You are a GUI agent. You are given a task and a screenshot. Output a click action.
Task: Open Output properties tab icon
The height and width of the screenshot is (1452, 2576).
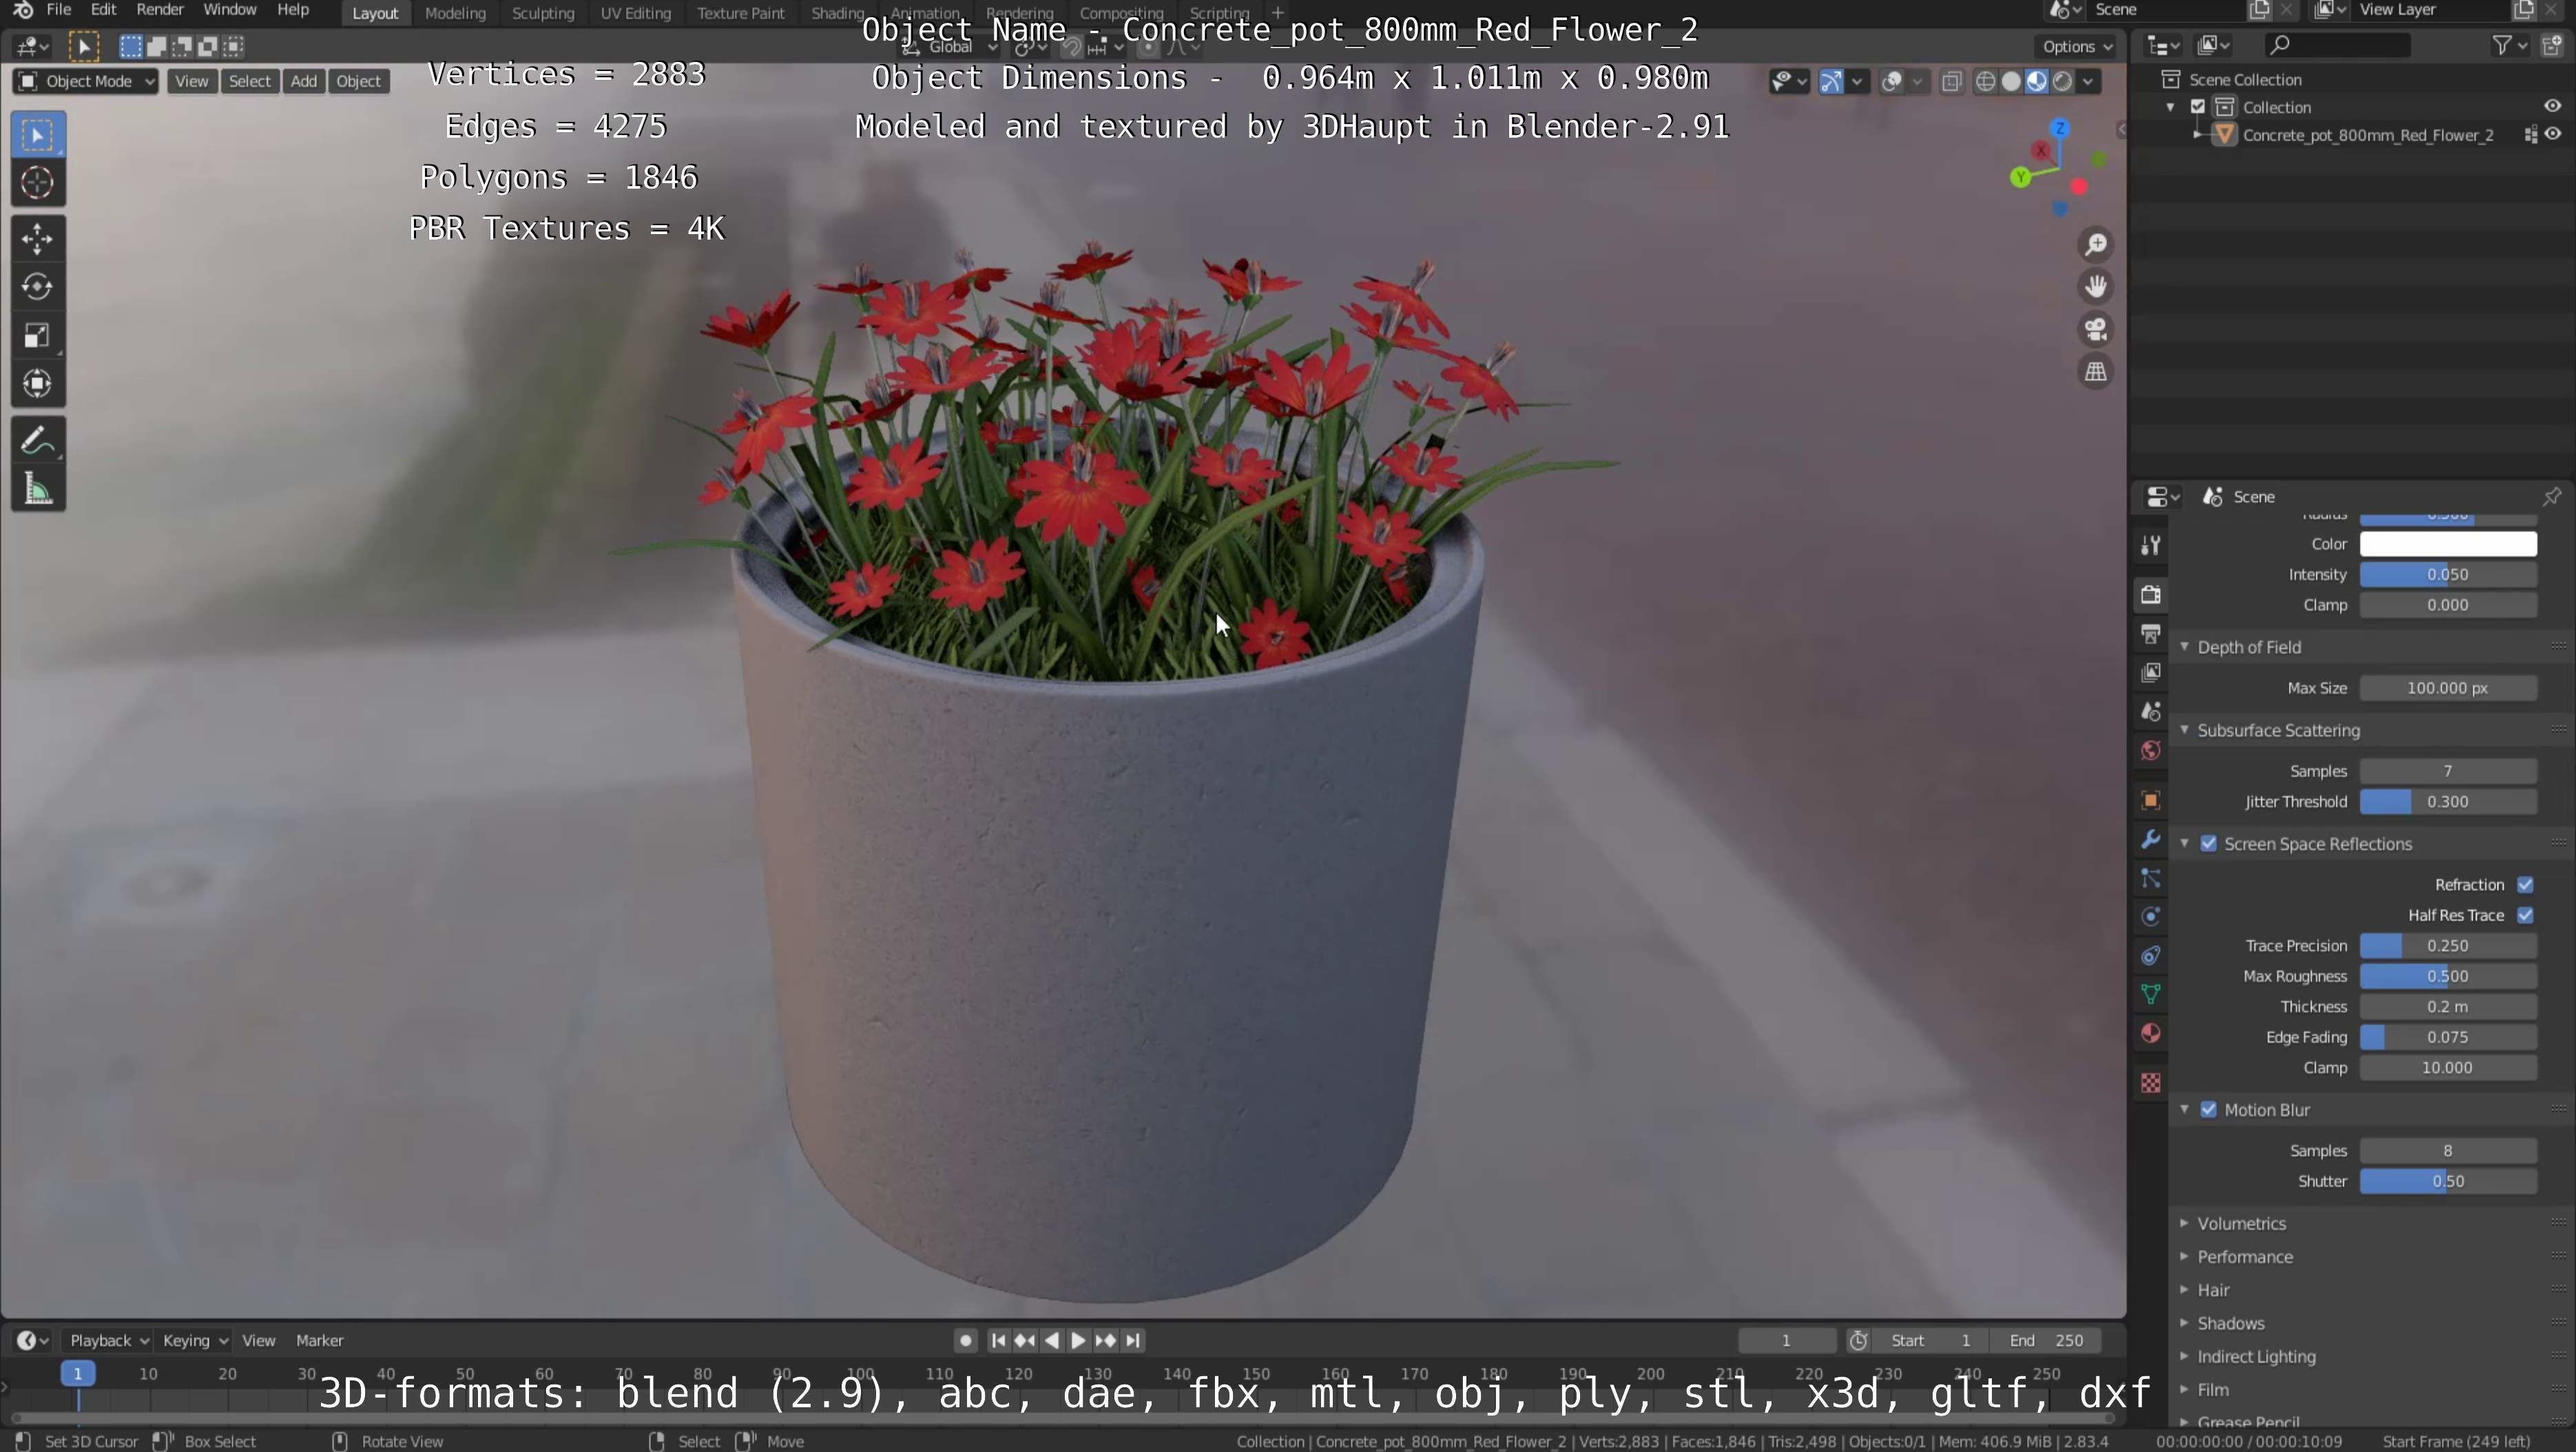2151,633
